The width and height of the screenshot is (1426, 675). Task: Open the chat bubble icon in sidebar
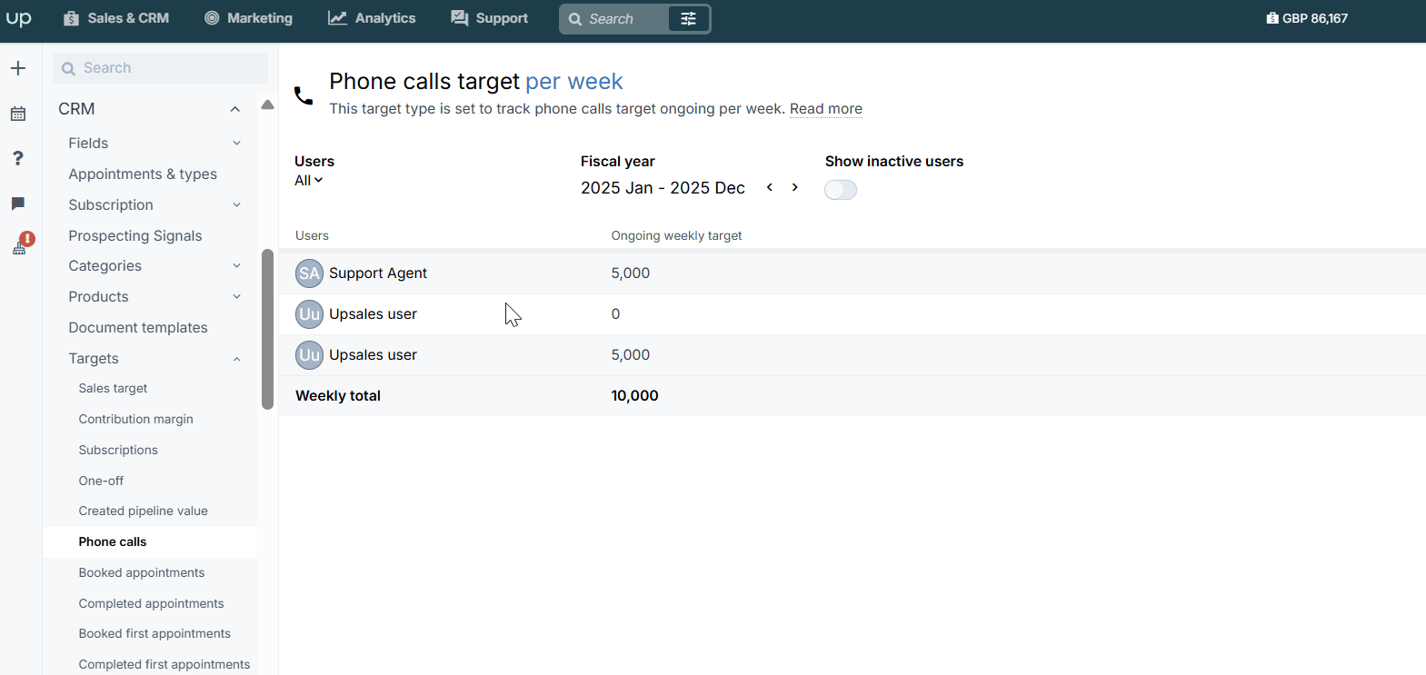pyautogui.click(x=18, y=203)
